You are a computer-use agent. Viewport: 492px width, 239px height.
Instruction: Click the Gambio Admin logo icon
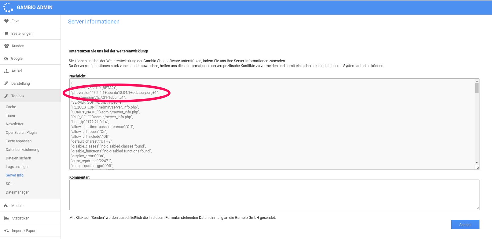[8, 8]
